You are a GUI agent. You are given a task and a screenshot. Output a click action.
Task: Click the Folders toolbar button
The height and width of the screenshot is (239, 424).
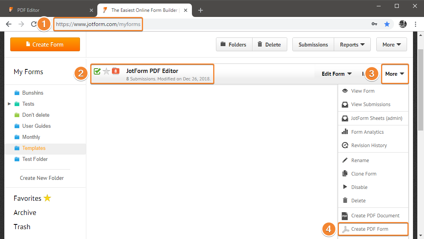pos(234,45)
